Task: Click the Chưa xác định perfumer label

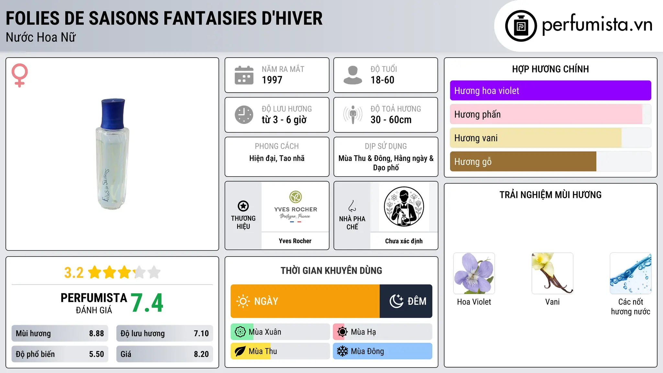Action: (x=404, y=241)
